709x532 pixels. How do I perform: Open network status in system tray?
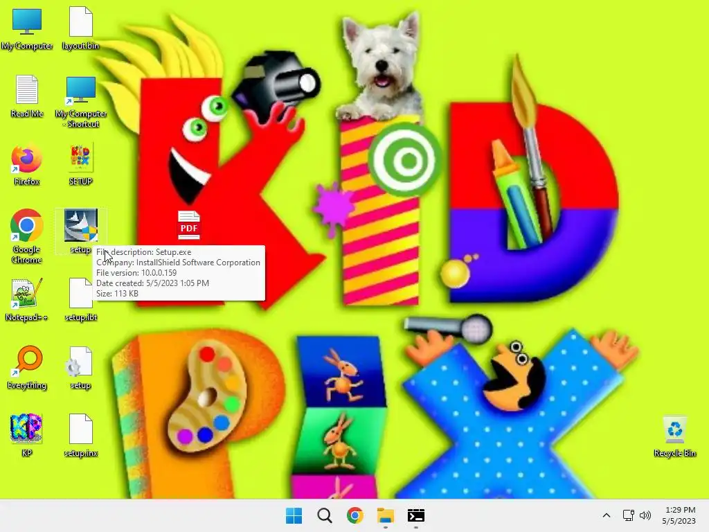point(629,515)
